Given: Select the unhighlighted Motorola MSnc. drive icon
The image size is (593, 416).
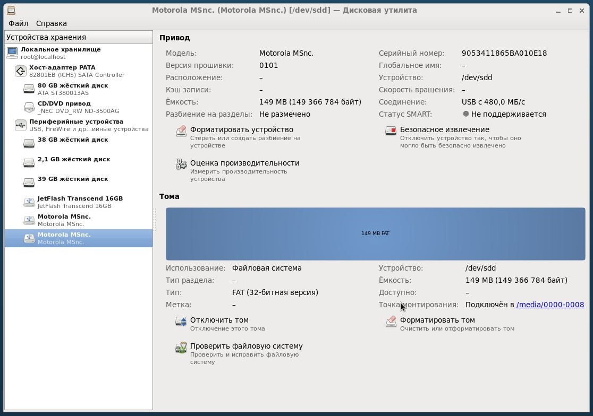Looking at the screenshot, I should coord(29,220).
